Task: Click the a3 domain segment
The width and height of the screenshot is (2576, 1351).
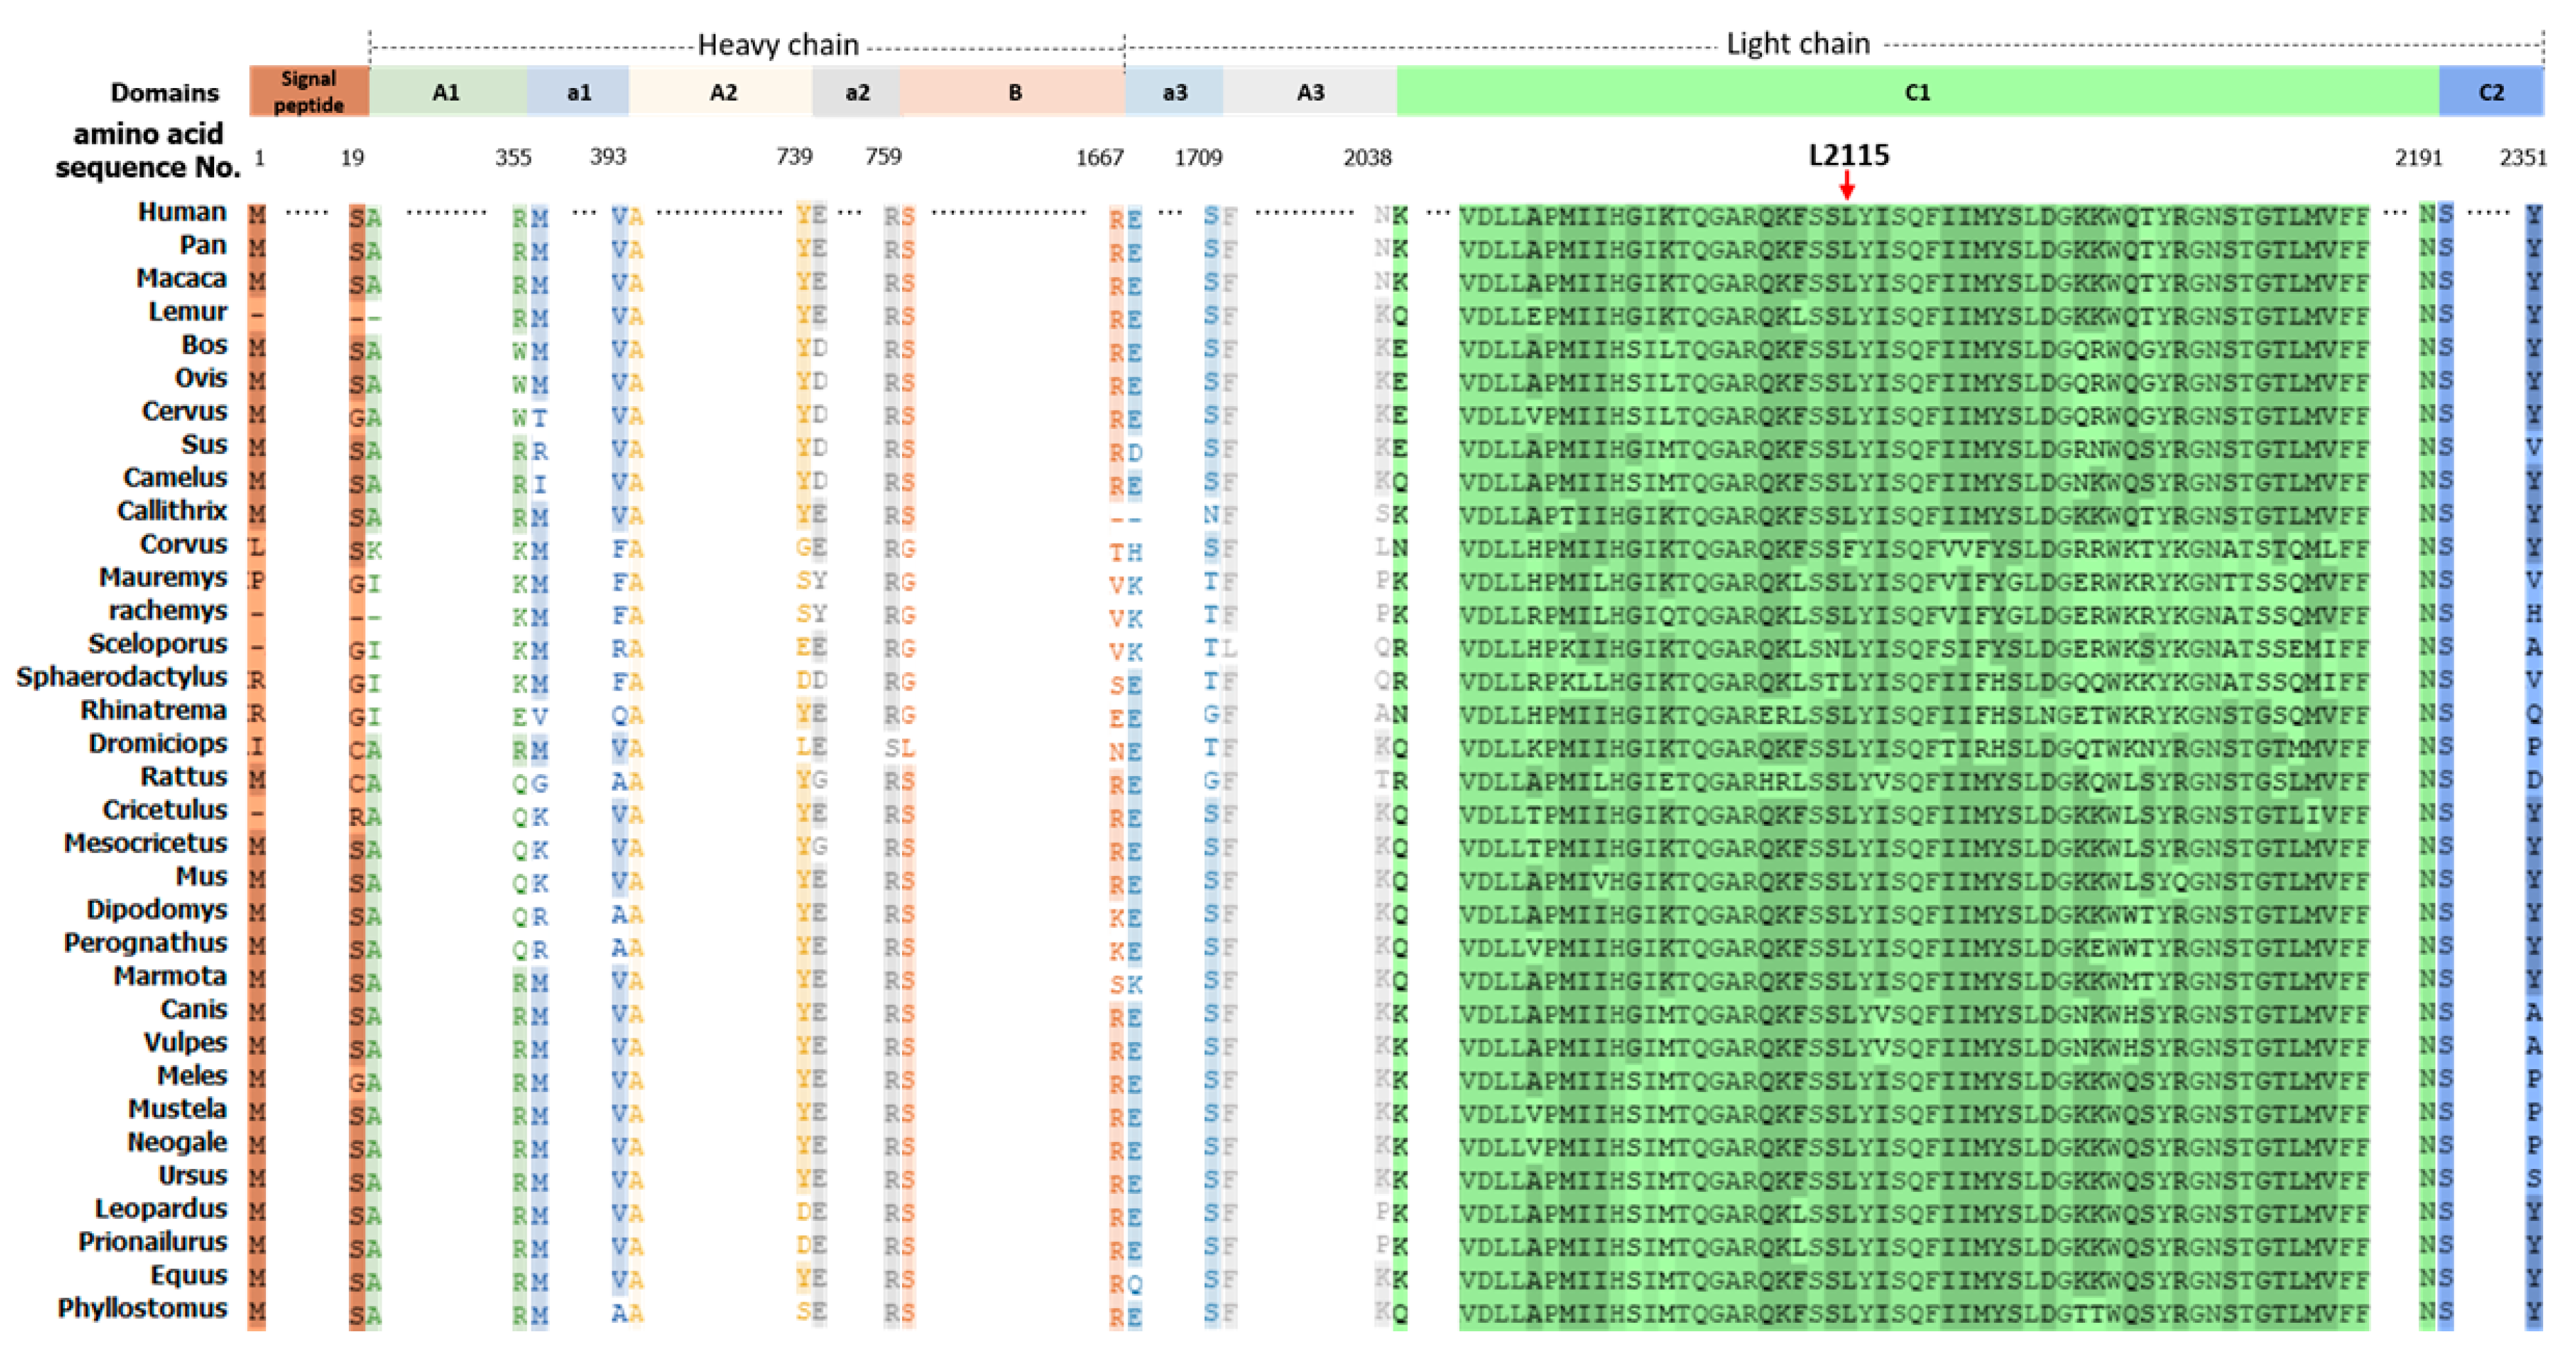Action: [1174, 92]
